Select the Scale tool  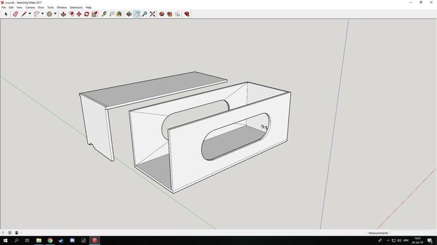point(95,14)
